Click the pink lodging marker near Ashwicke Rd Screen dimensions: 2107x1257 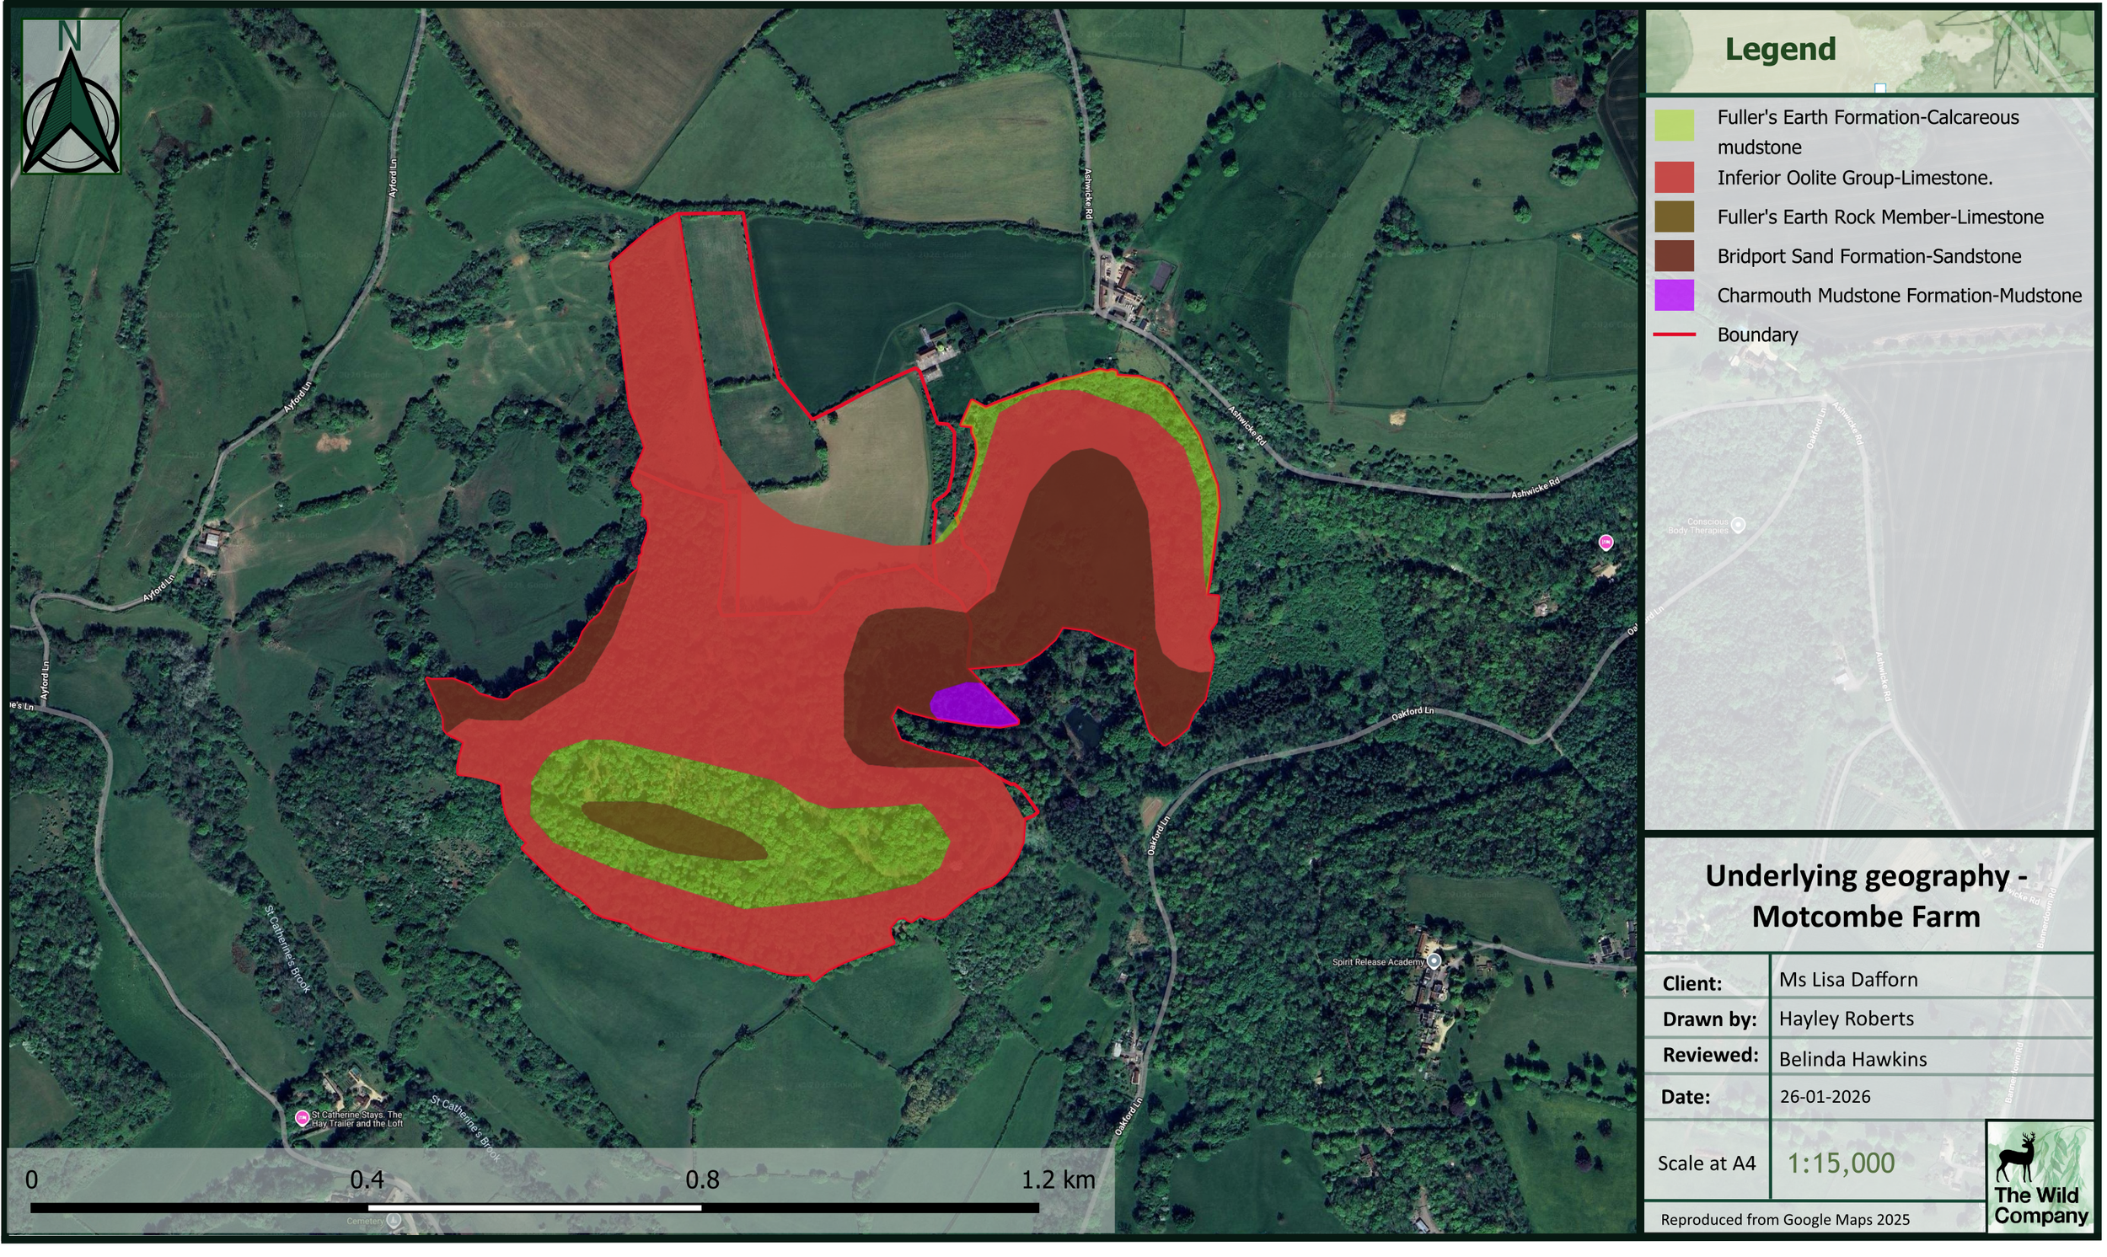(x=1607, y=543)
